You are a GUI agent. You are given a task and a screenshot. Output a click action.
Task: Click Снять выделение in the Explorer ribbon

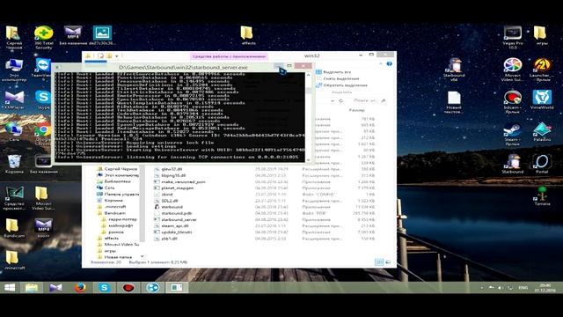[338, 78]
